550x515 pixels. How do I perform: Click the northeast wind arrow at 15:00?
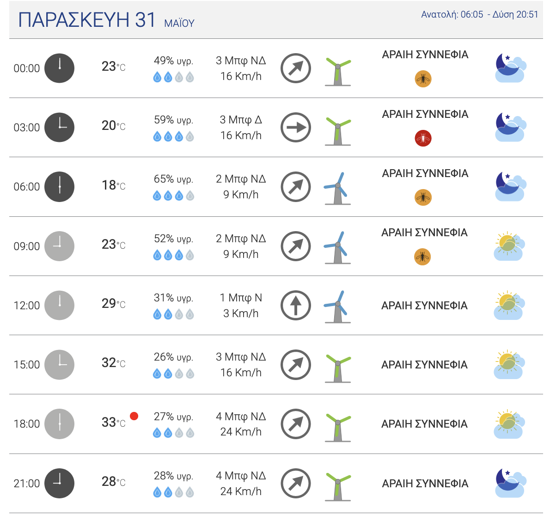tap(296, 365)
